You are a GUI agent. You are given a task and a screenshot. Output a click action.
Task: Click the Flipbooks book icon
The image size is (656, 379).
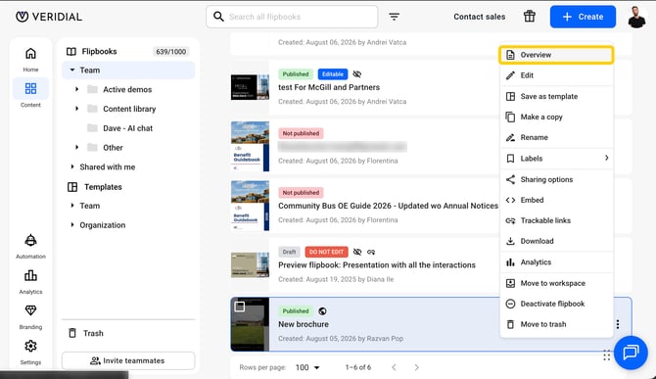[71, 52]
